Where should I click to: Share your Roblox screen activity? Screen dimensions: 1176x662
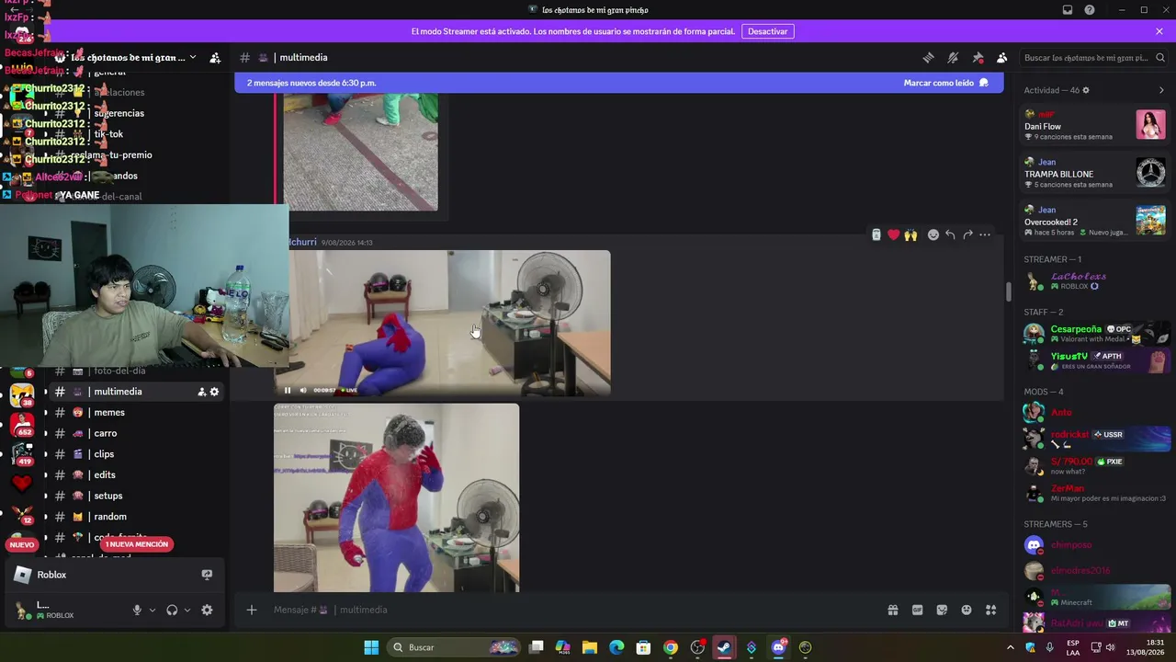pyautogui.click(x=207, y=575)
